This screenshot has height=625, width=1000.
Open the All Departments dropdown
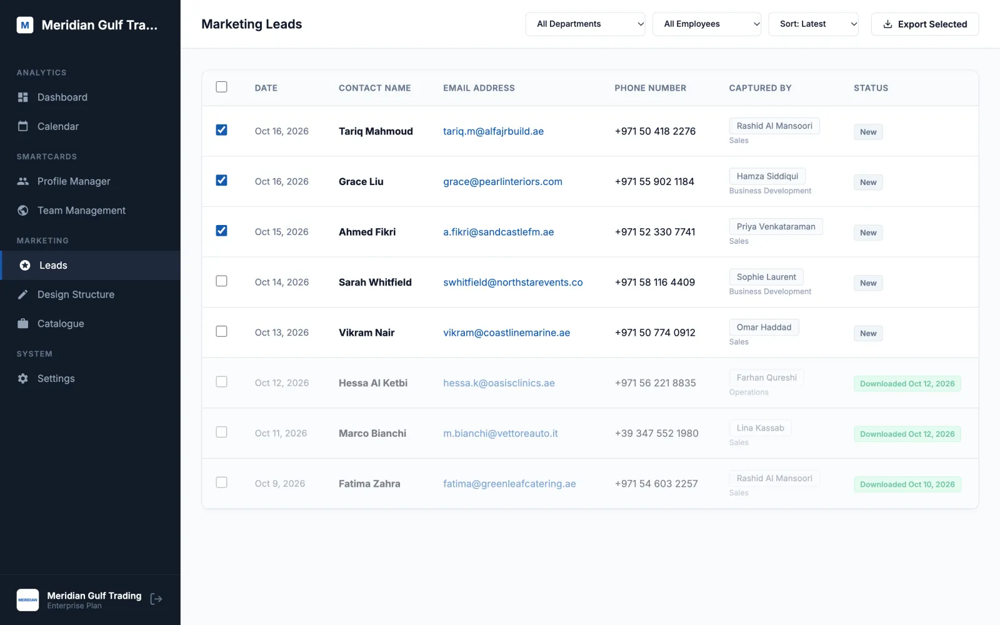(585, 24)
